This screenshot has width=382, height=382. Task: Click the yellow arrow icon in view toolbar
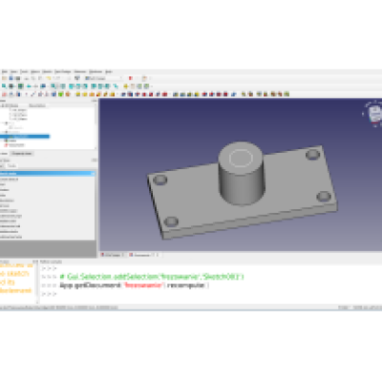coord(126,86)
